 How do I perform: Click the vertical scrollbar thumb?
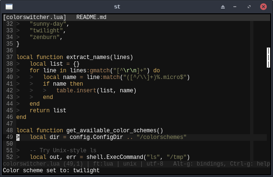pyautogui.click(x=268, y=58)
